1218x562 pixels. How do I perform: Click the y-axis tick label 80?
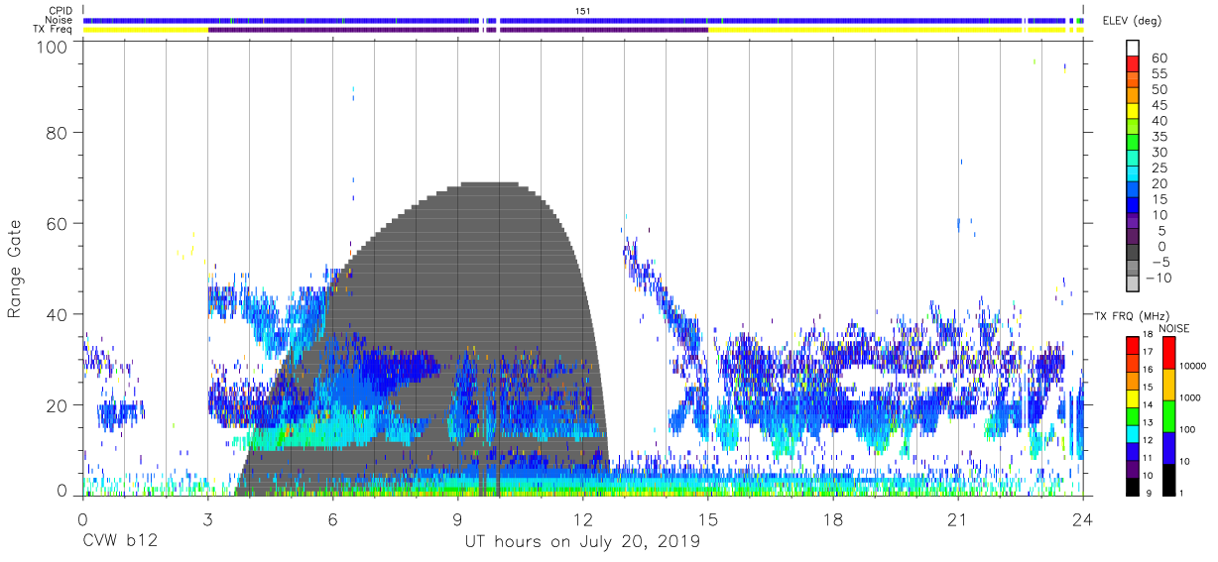point(58,132)
